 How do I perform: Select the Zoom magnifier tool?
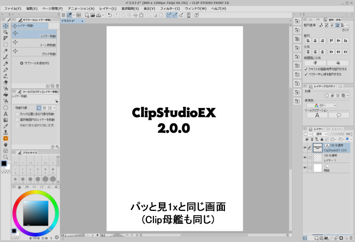tap(6, 157)
